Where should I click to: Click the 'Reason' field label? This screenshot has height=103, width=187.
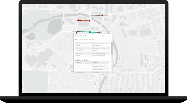click(78, 43)
